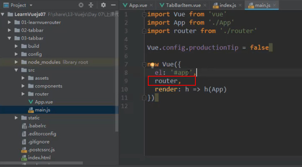
Task: Click the locate/scroll from source icon
Action: point(81,5)
